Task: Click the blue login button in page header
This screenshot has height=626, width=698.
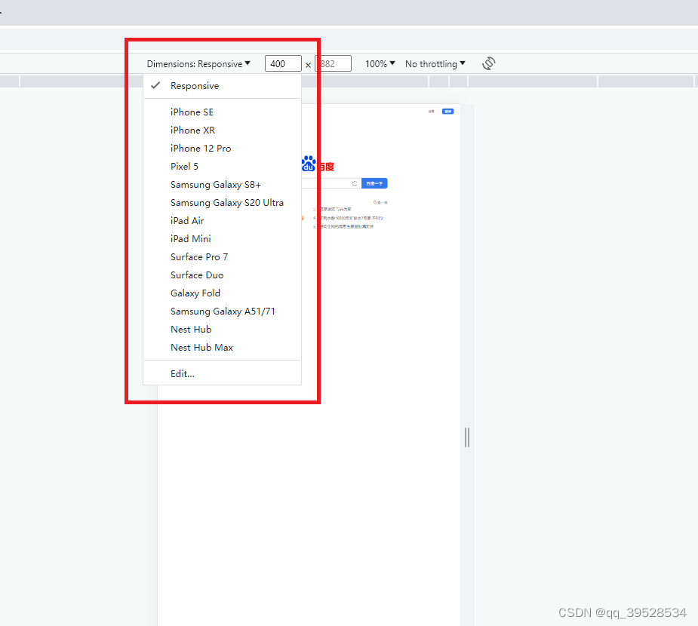Action: click(x=447, y=111)
